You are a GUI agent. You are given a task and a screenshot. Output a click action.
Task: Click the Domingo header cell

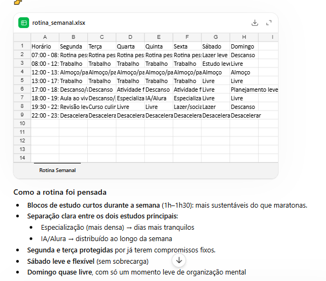click(244, 46)
